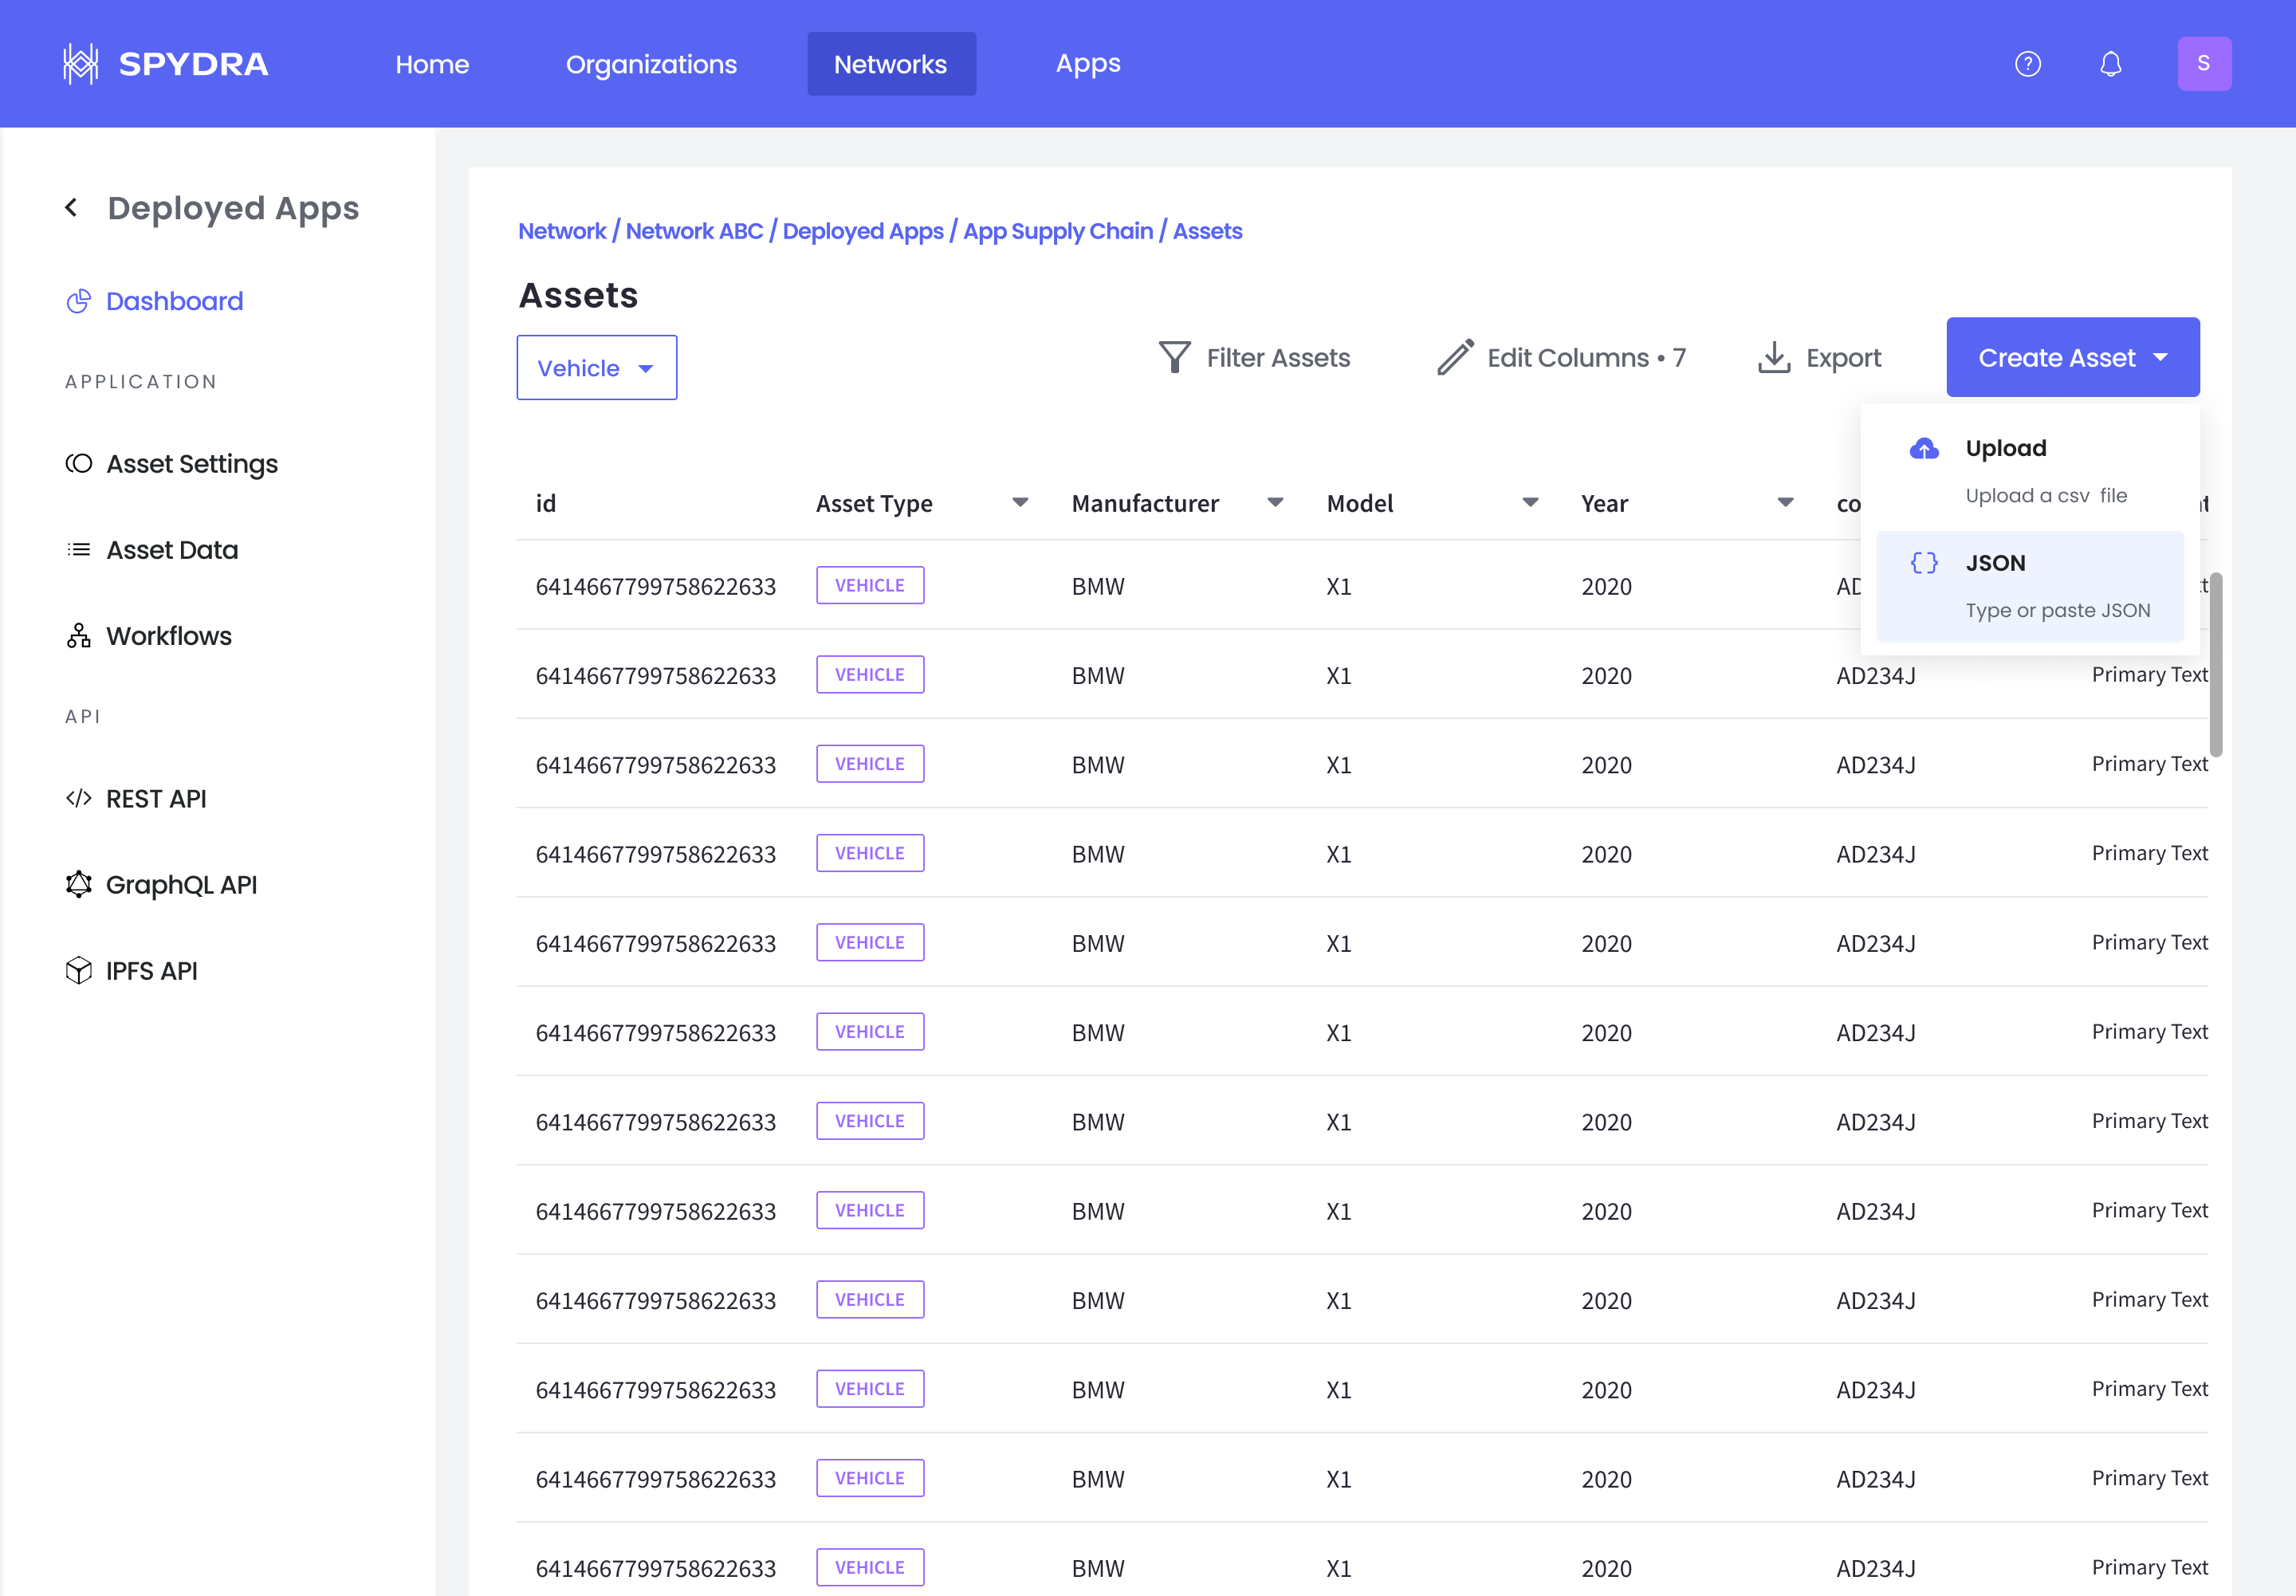
Task: Click the Upload cloud icon
Action: click(1922, 448)
